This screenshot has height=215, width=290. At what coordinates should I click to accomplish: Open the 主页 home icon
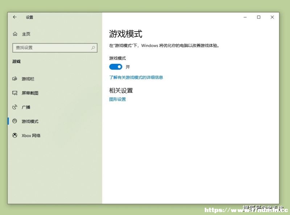point(15,34)
